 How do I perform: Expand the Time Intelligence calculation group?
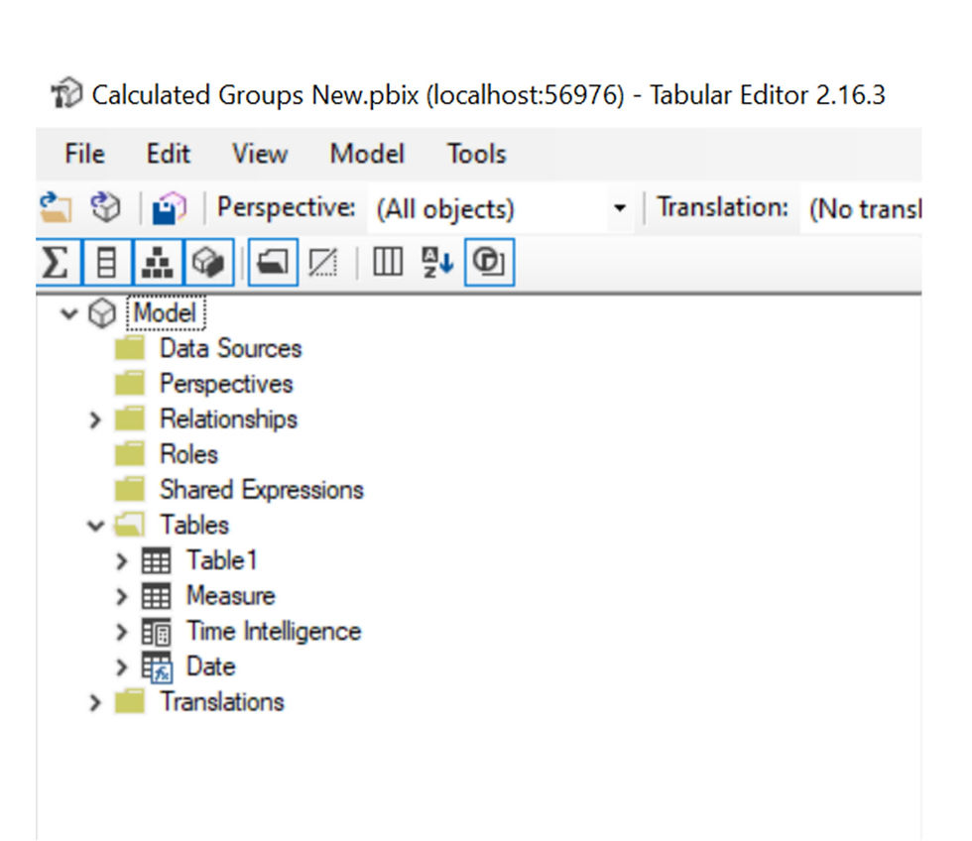click(x=121, y=632)
